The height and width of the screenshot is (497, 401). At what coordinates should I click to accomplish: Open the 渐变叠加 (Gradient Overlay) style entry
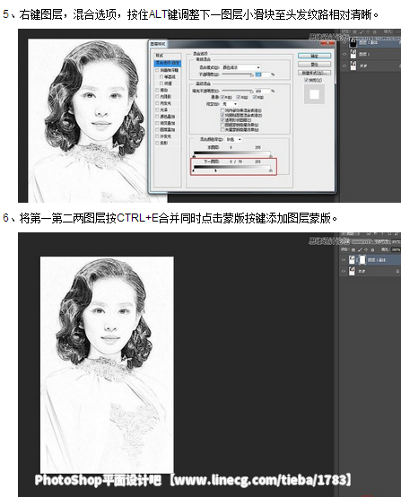point(168,123)
